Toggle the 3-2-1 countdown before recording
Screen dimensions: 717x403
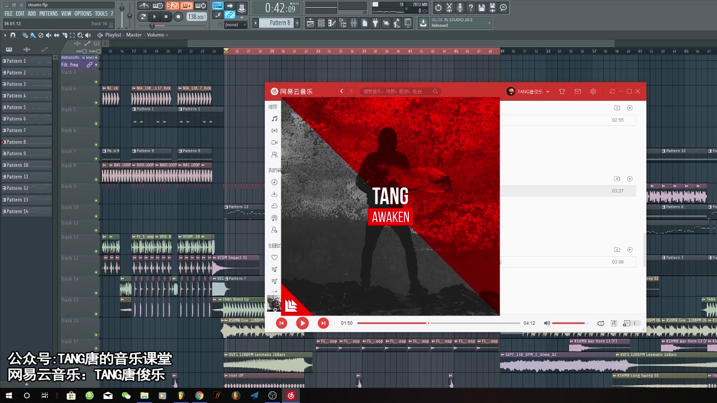pyautogui.click(x=173, y=6)
